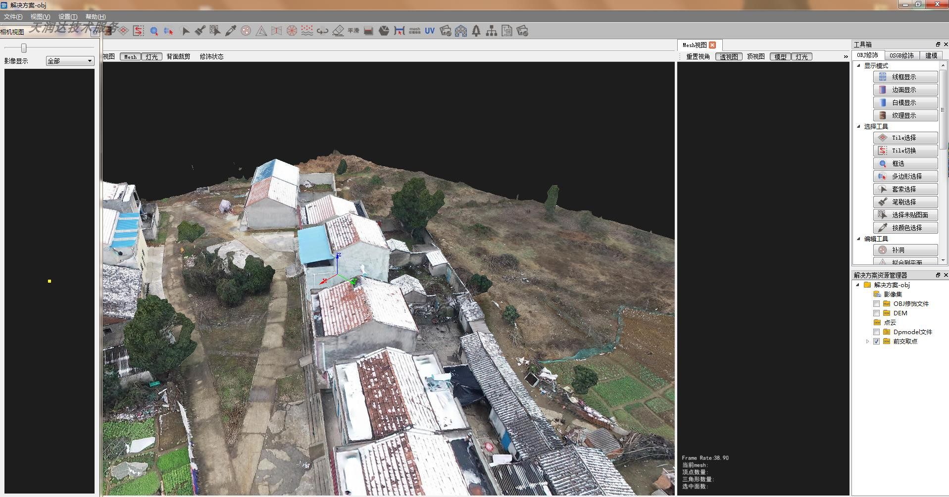Expand the 前交取点 tree node

point(868,341)
